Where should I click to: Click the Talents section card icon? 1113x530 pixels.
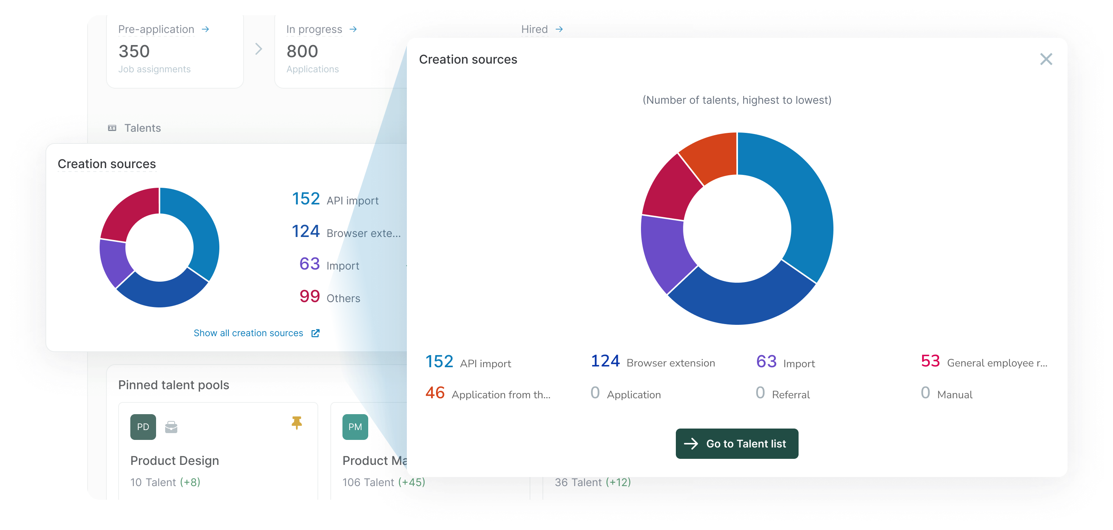[113, 128]
